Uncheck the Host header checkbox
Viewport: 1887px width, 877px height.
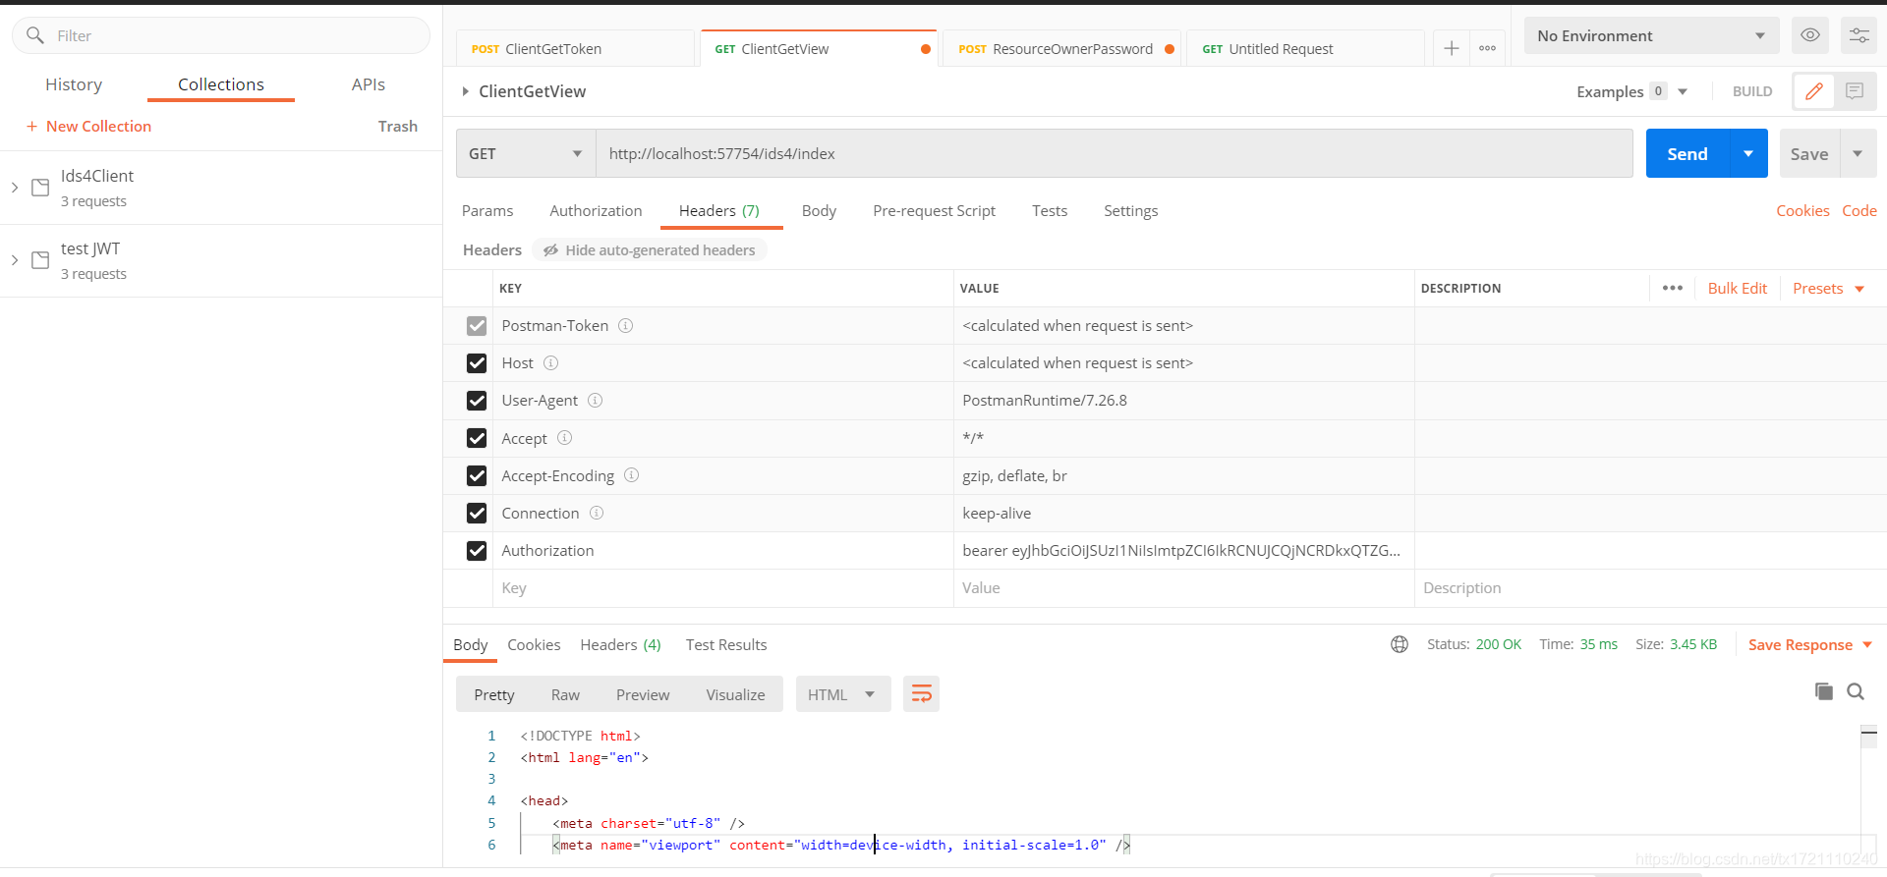[x=477, y=363]
